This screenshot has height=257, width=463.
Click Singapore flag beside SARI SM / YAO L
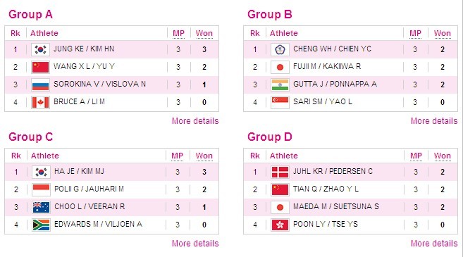[280, 102]
